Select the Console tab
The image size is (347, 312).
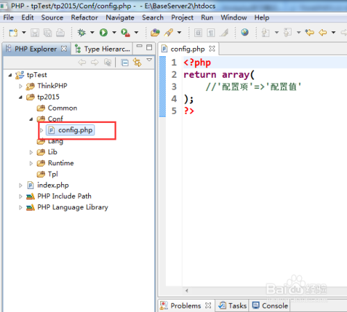(x=270, y=306)
